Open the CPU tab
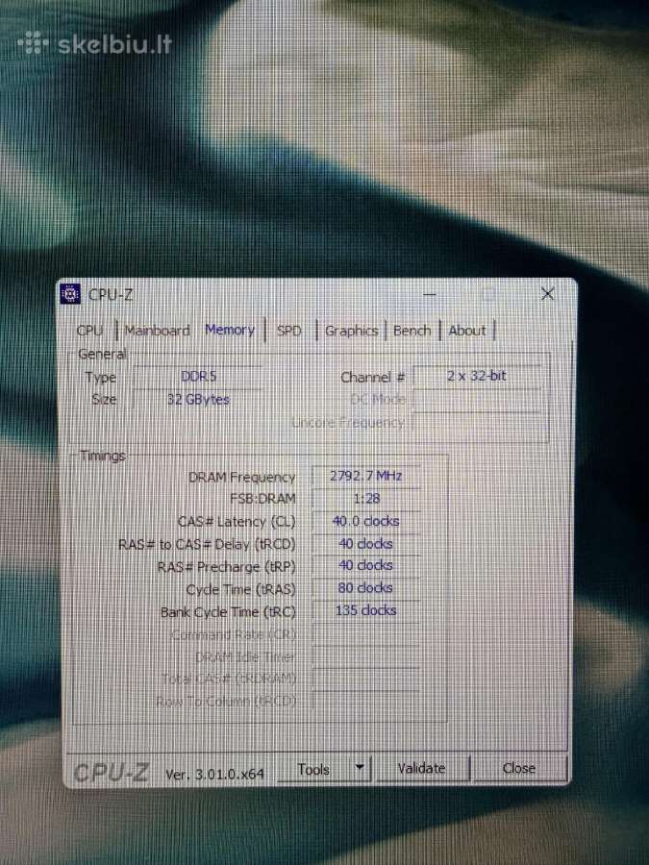 click(89, 331)
